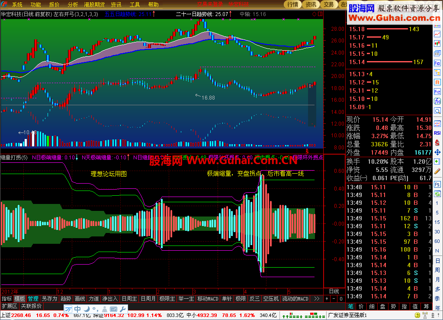
Task: Switch to 5-minute period
Action: (x=437, y=213)
